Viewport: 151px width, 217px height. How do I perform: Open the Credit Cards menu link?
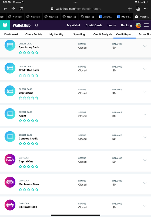94,25
